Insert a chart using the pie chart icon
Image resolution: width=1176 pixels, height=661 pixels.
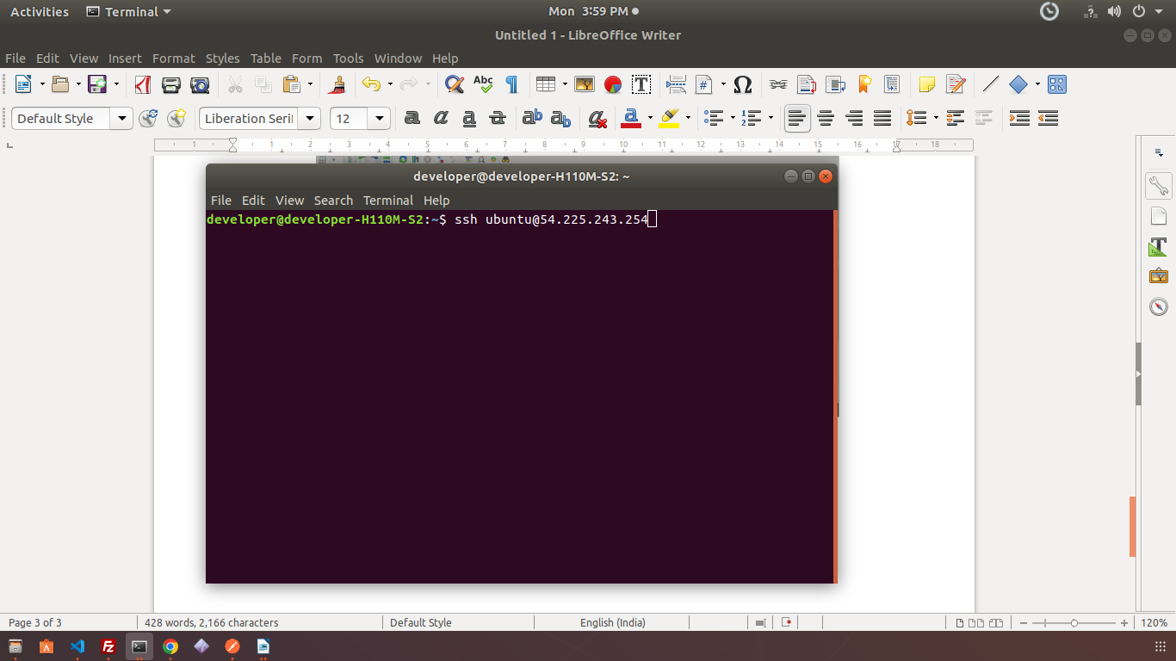pos(613,84)
